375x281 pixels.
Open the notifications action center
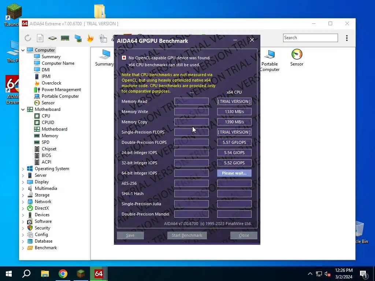(x=363, y=274)
